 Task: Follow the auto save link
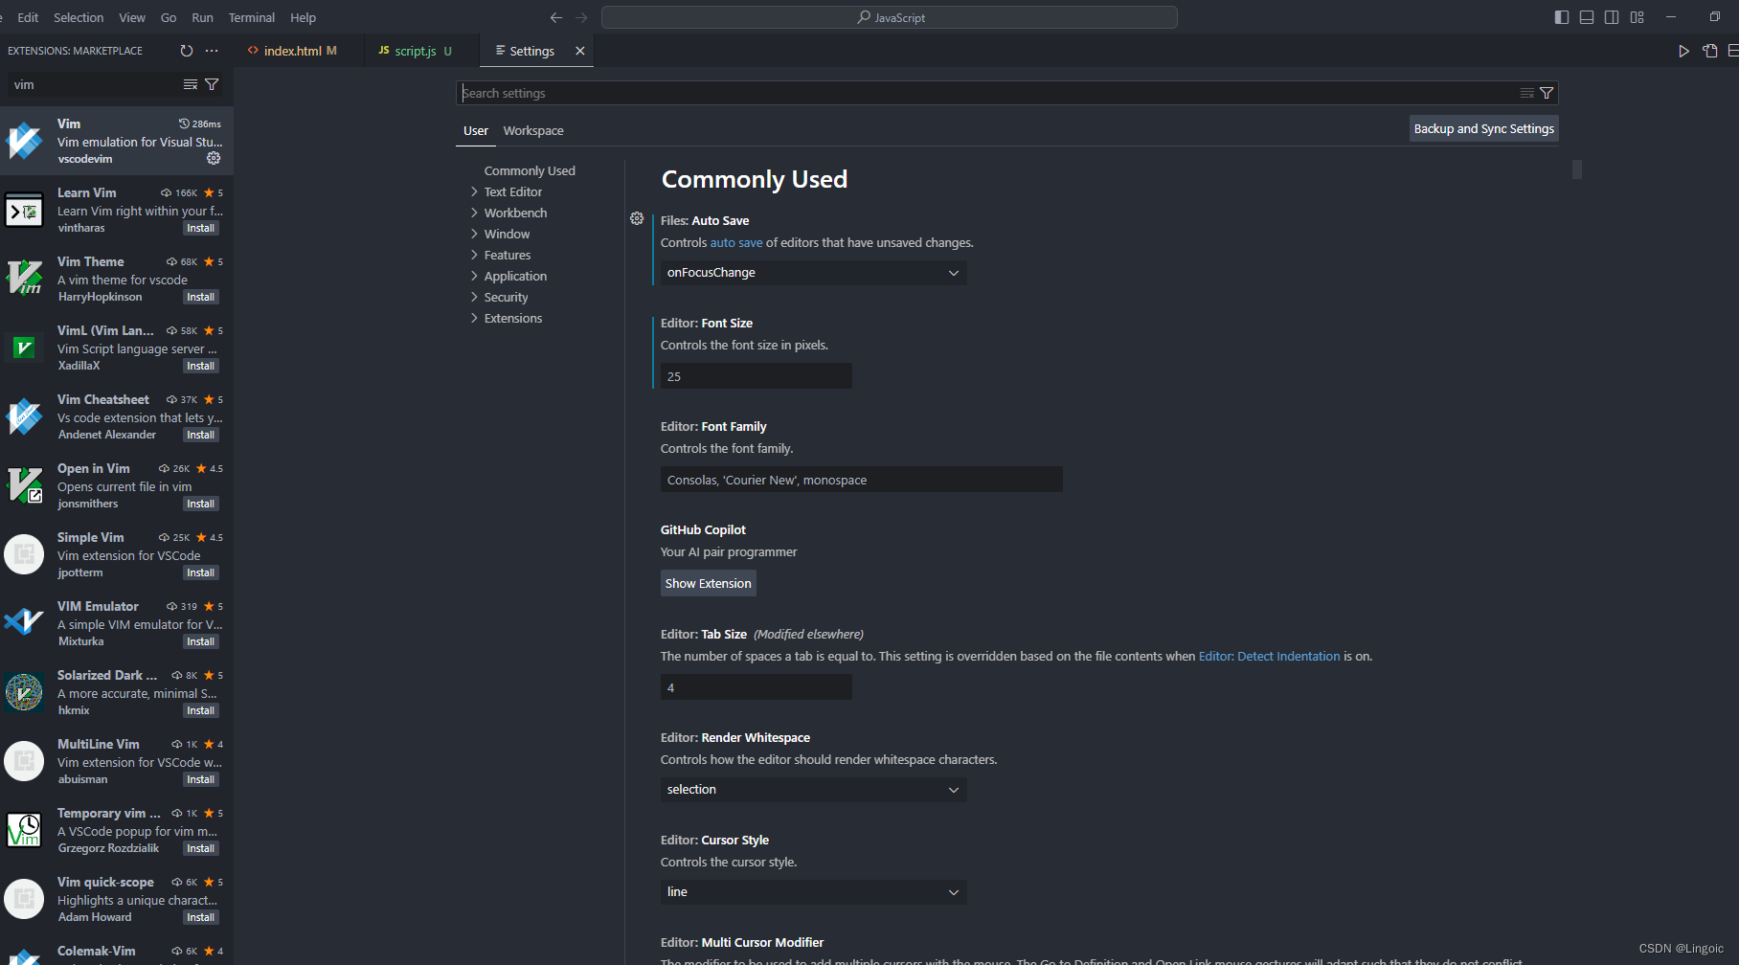click(736, 243)
